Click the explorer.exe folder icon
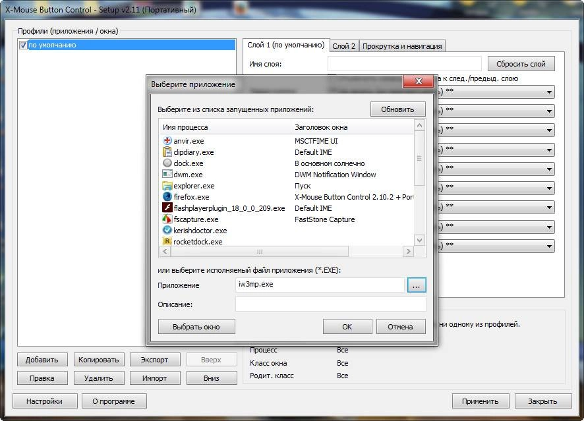The height and width of the screenshot is (421, 584). pos(167,185)
